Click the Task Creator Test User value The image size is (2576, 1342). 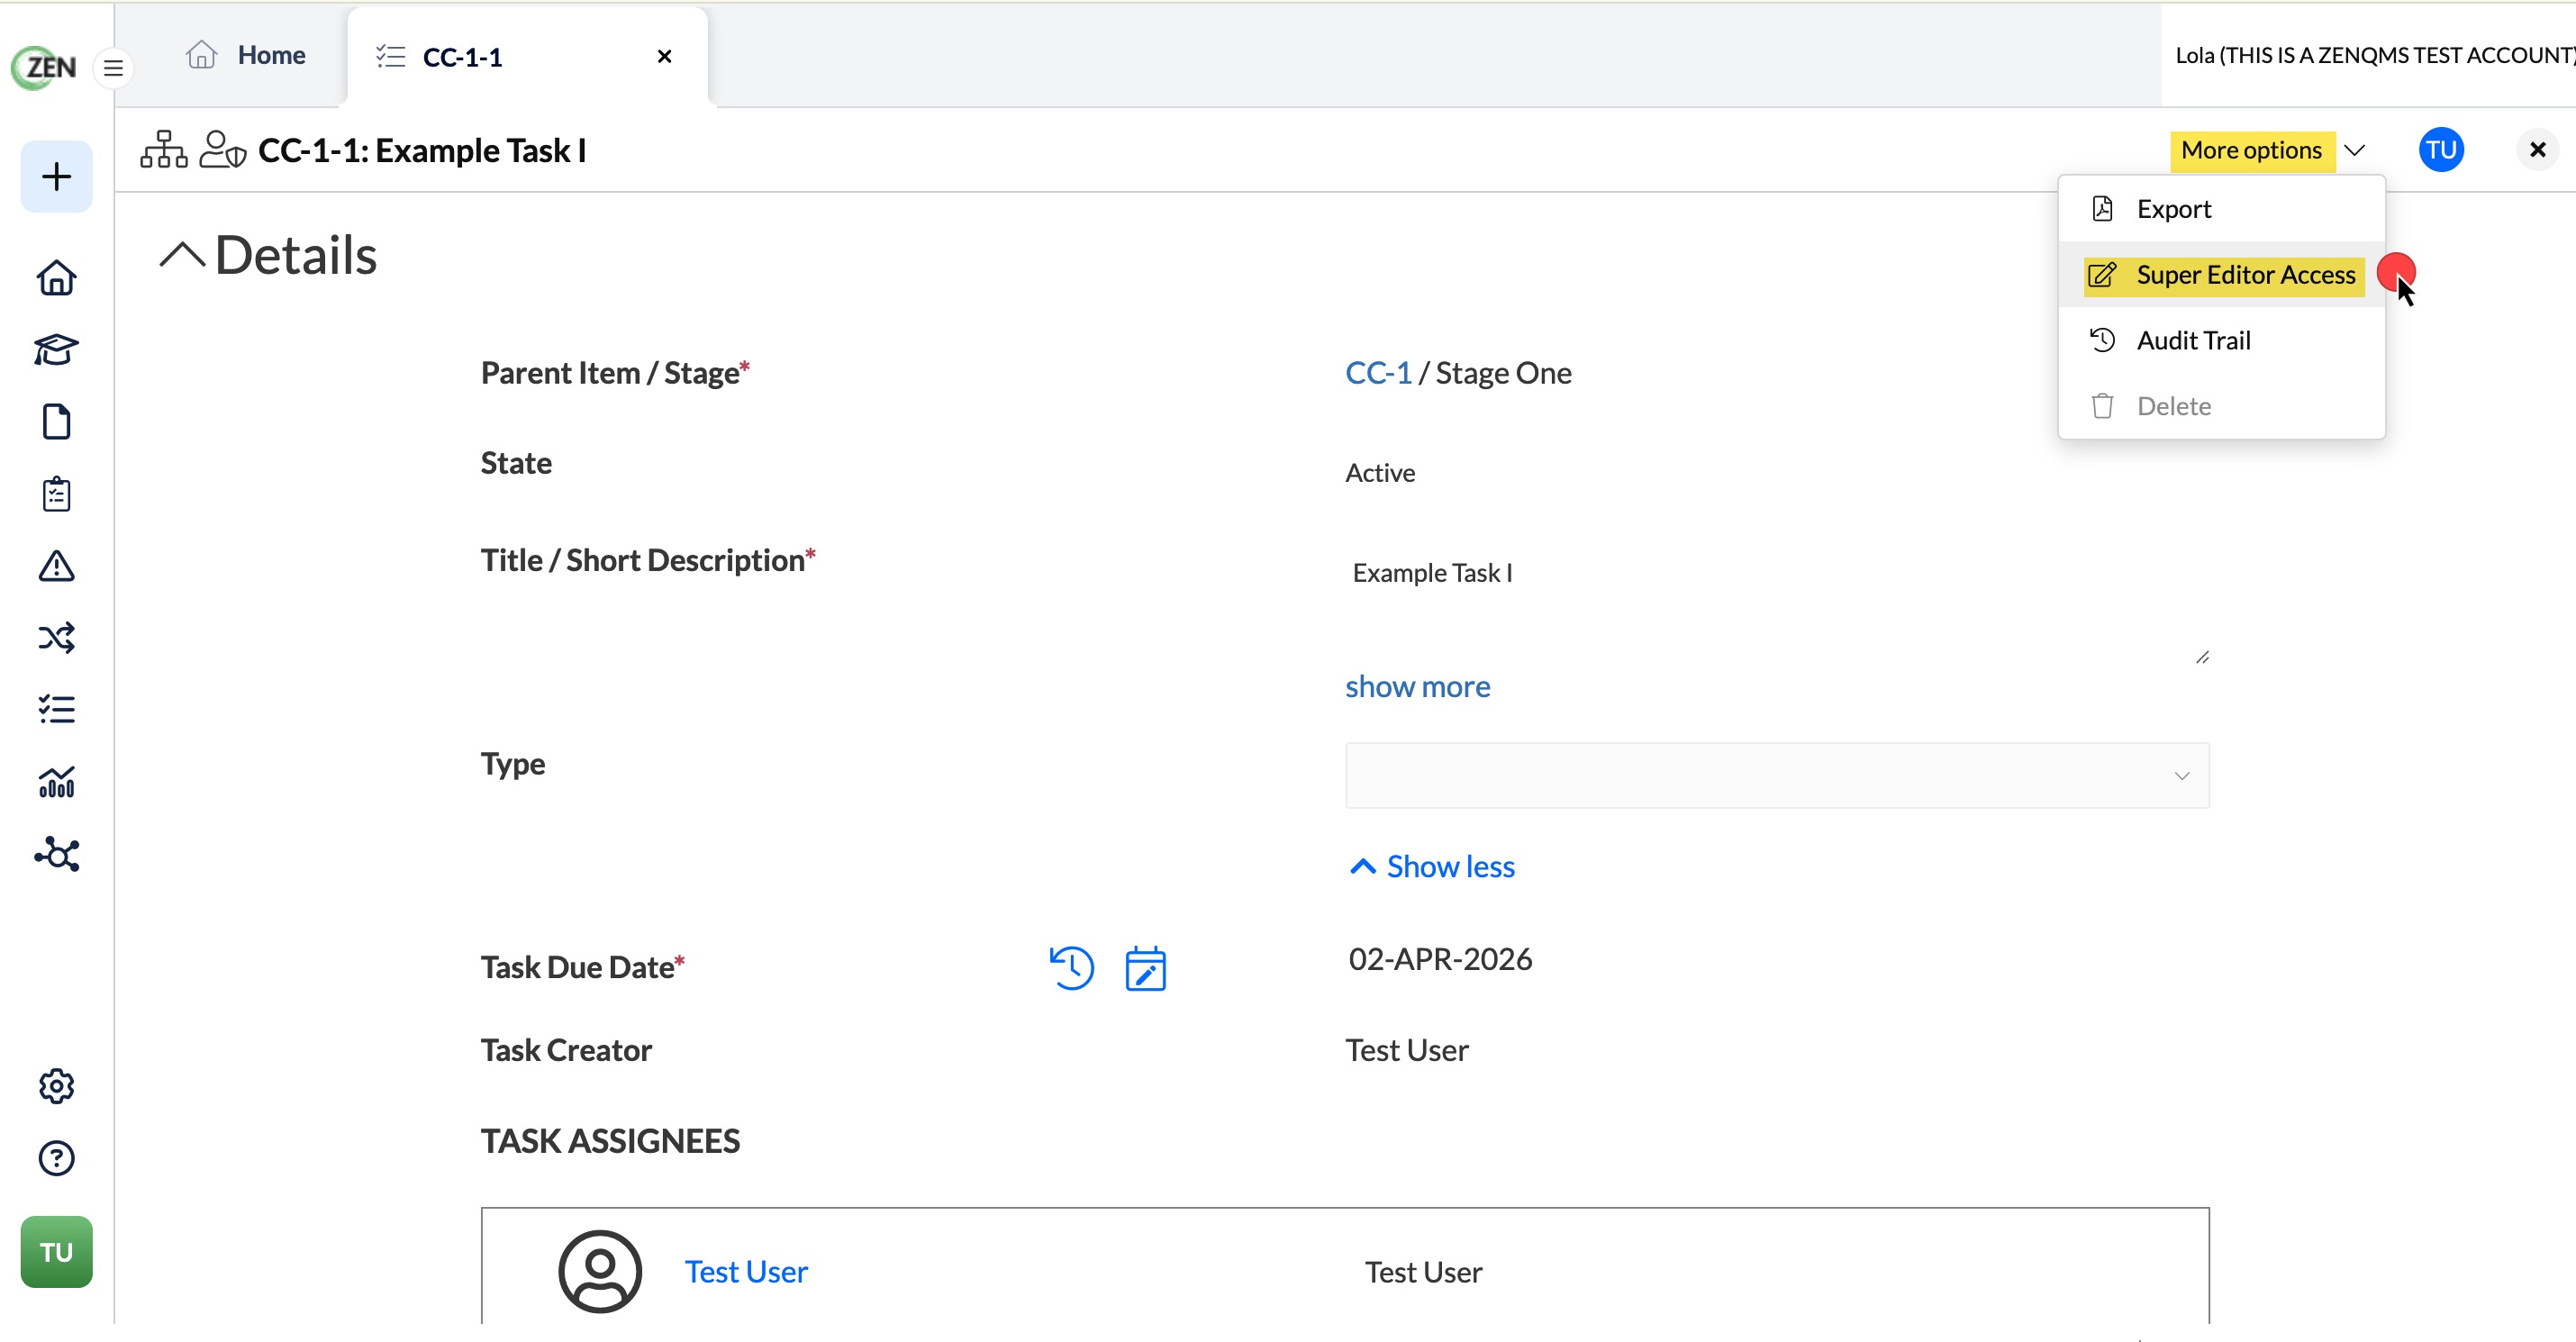click(x=1406, y=1050)
